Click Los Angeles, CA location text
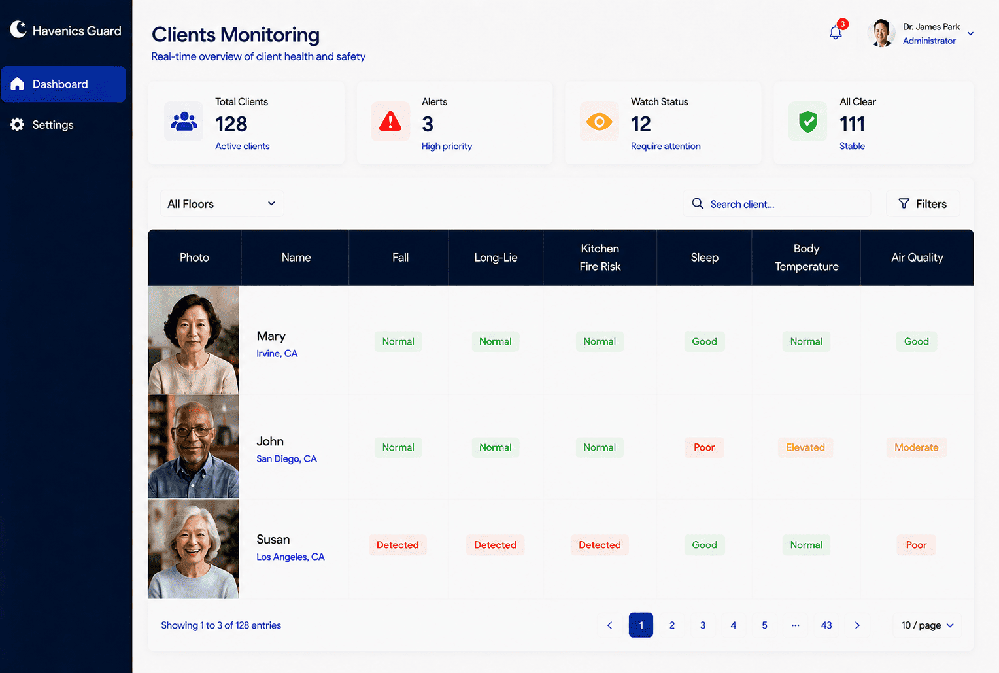 (290, 557)
